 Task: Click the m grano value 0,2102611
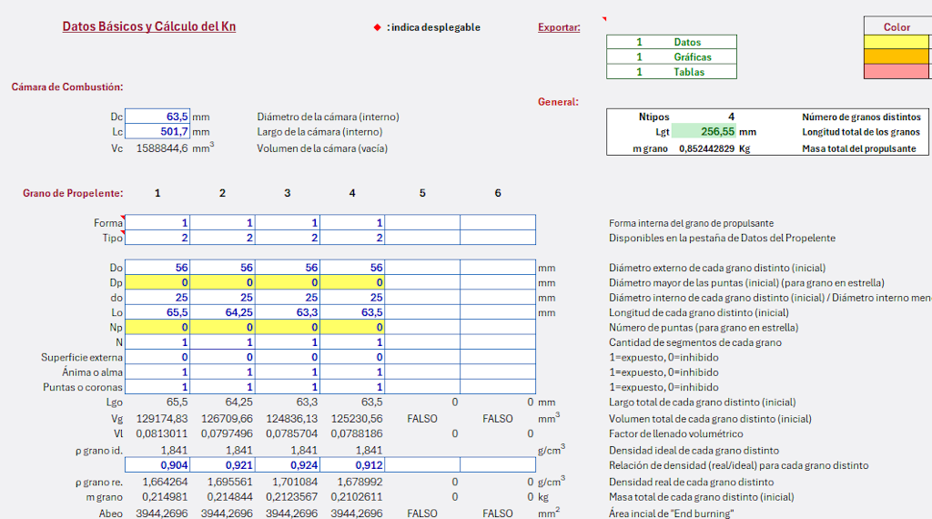point(357,496)
